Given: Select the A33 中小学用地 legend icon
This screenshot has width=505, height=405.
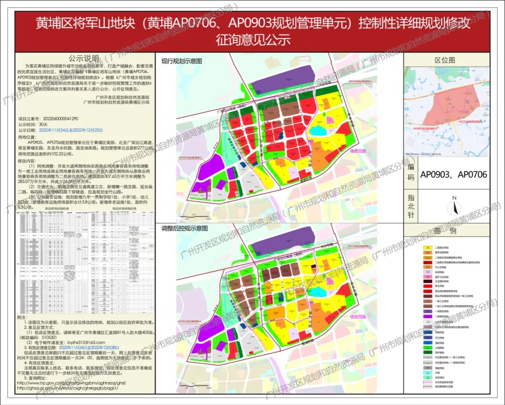Looking at the screenshot, I should 427,267.
